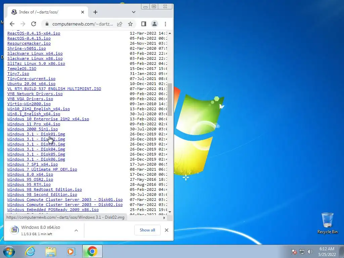Click the address bar URL

(x=83, y=24)
